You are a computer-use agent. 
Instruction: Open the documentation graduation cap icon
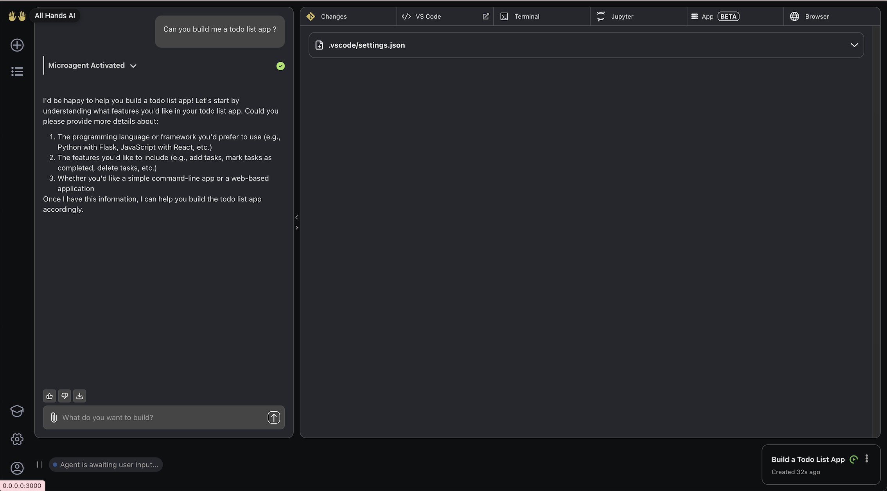17,411
